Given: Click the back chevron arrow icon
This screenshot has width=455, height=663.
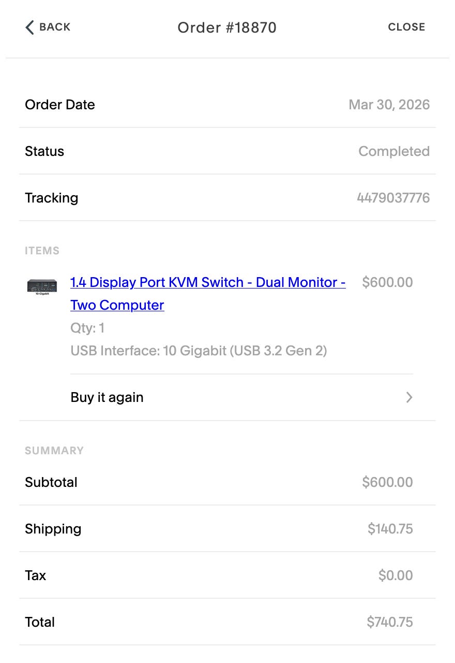Looking at the screenshot, I should [x=29, y=27].
